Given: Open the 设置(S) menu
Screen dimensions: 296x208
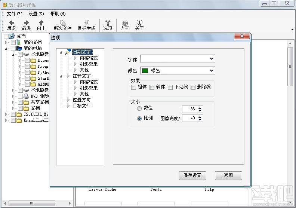Looking at the screenshot, I should coord(36,14).
